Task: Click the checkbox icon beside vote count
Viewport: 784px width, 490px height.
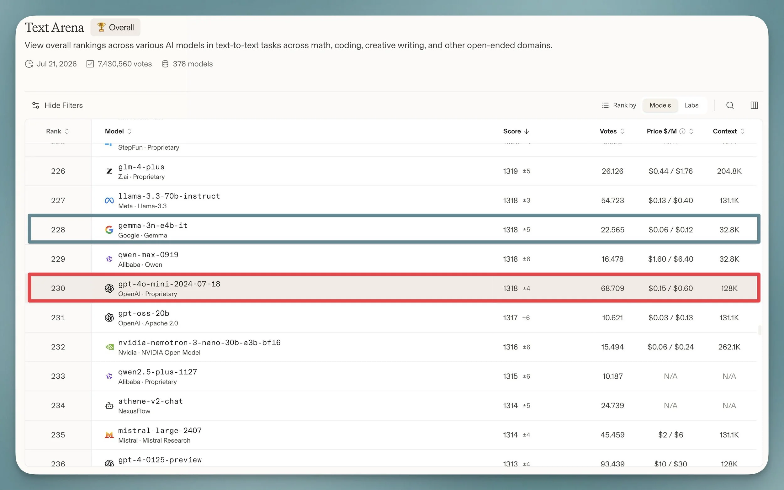Action: click(90, 64)
